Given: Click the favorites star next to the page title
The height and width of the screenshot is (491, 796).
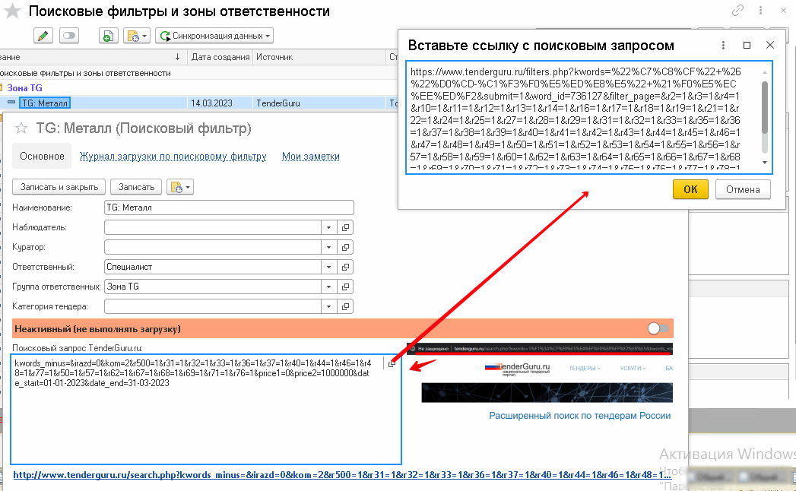Looking at the screenshot, I should click(12, 11).
